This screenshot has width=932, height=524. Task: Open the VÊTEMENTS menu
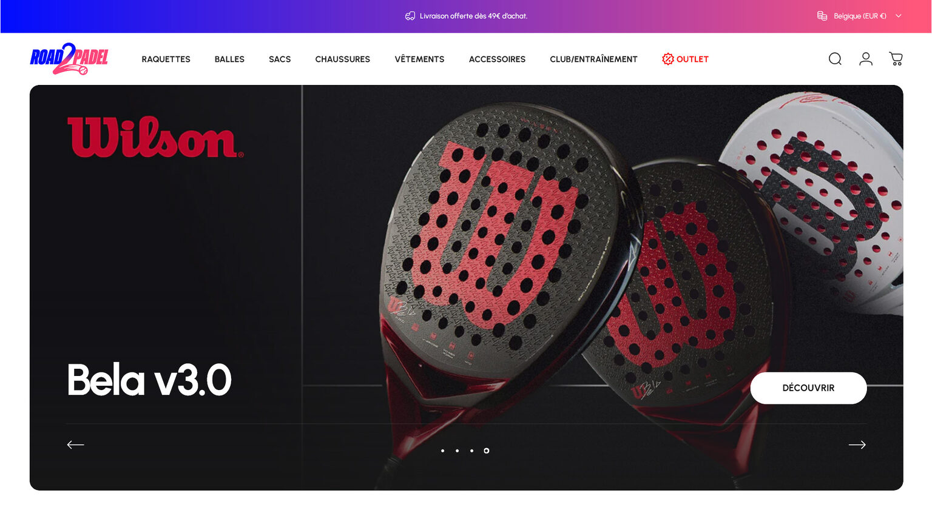coord(419,59)
